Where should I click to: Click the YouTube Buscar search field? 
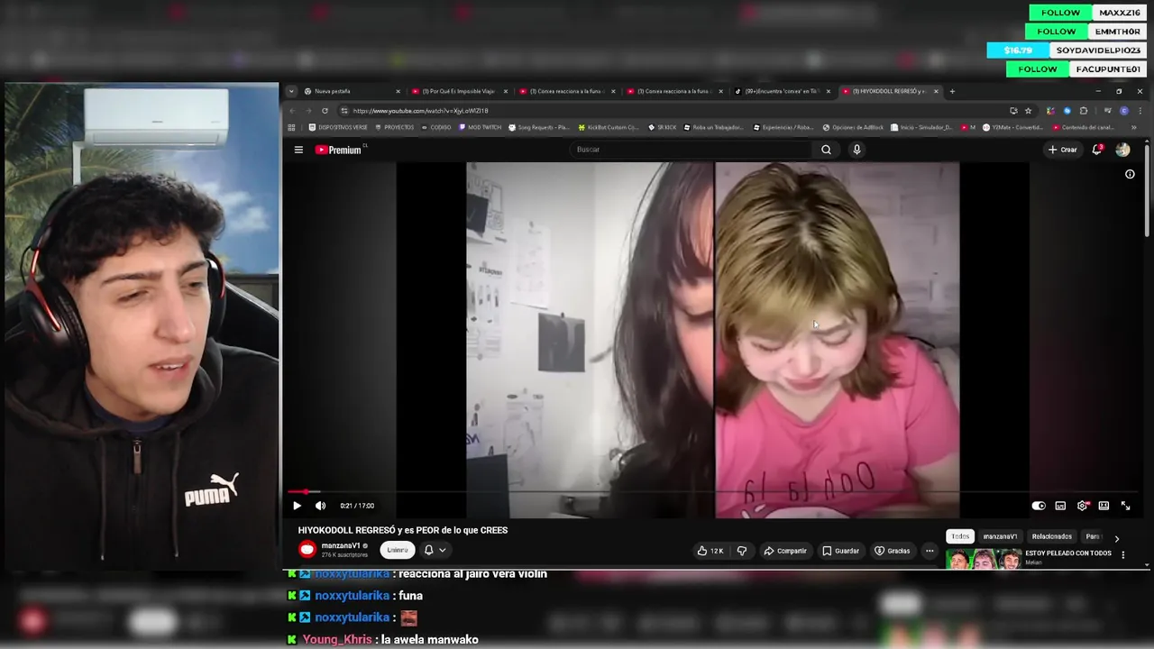point(692,150)
